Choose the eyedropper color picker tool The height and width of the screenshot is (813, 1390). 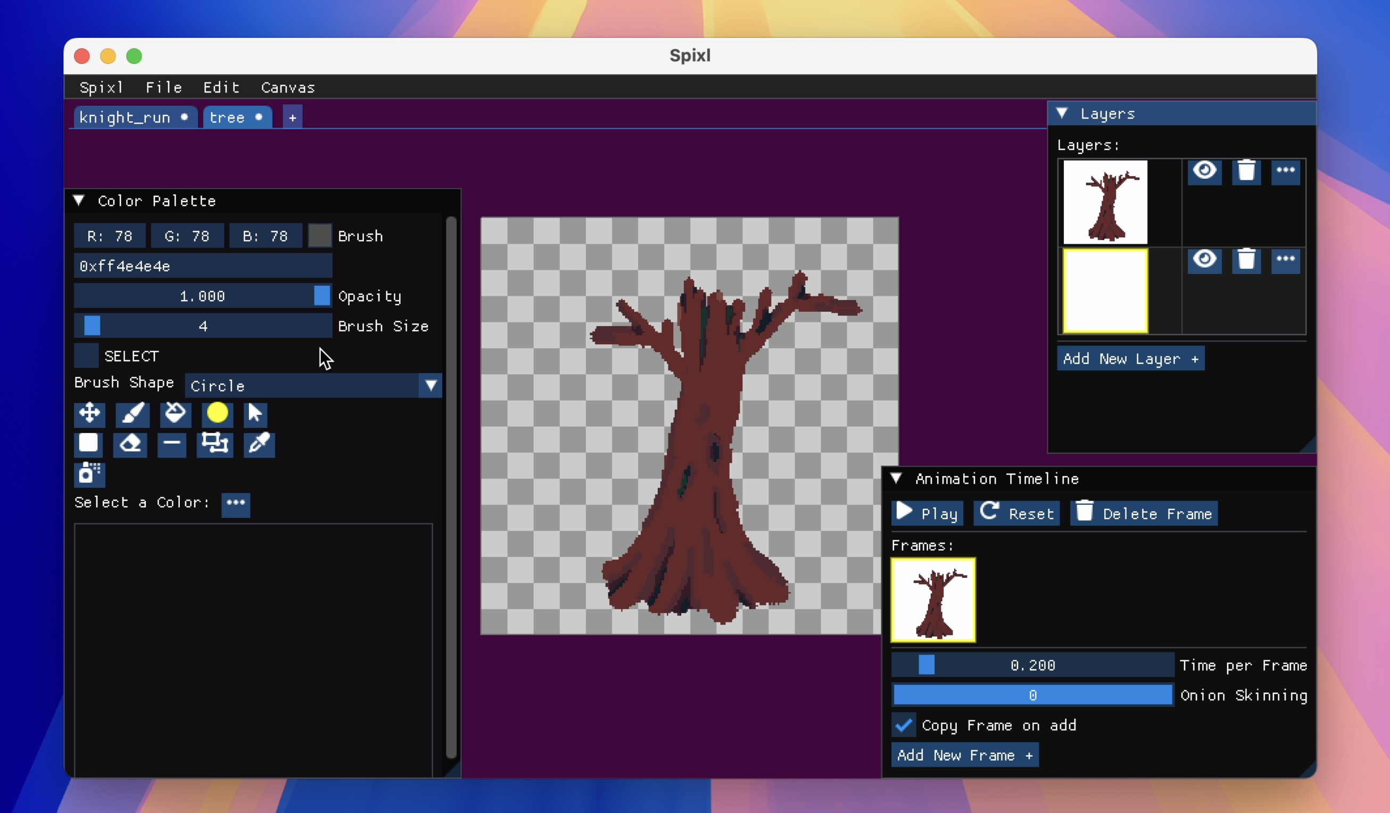tap(259, 444)
